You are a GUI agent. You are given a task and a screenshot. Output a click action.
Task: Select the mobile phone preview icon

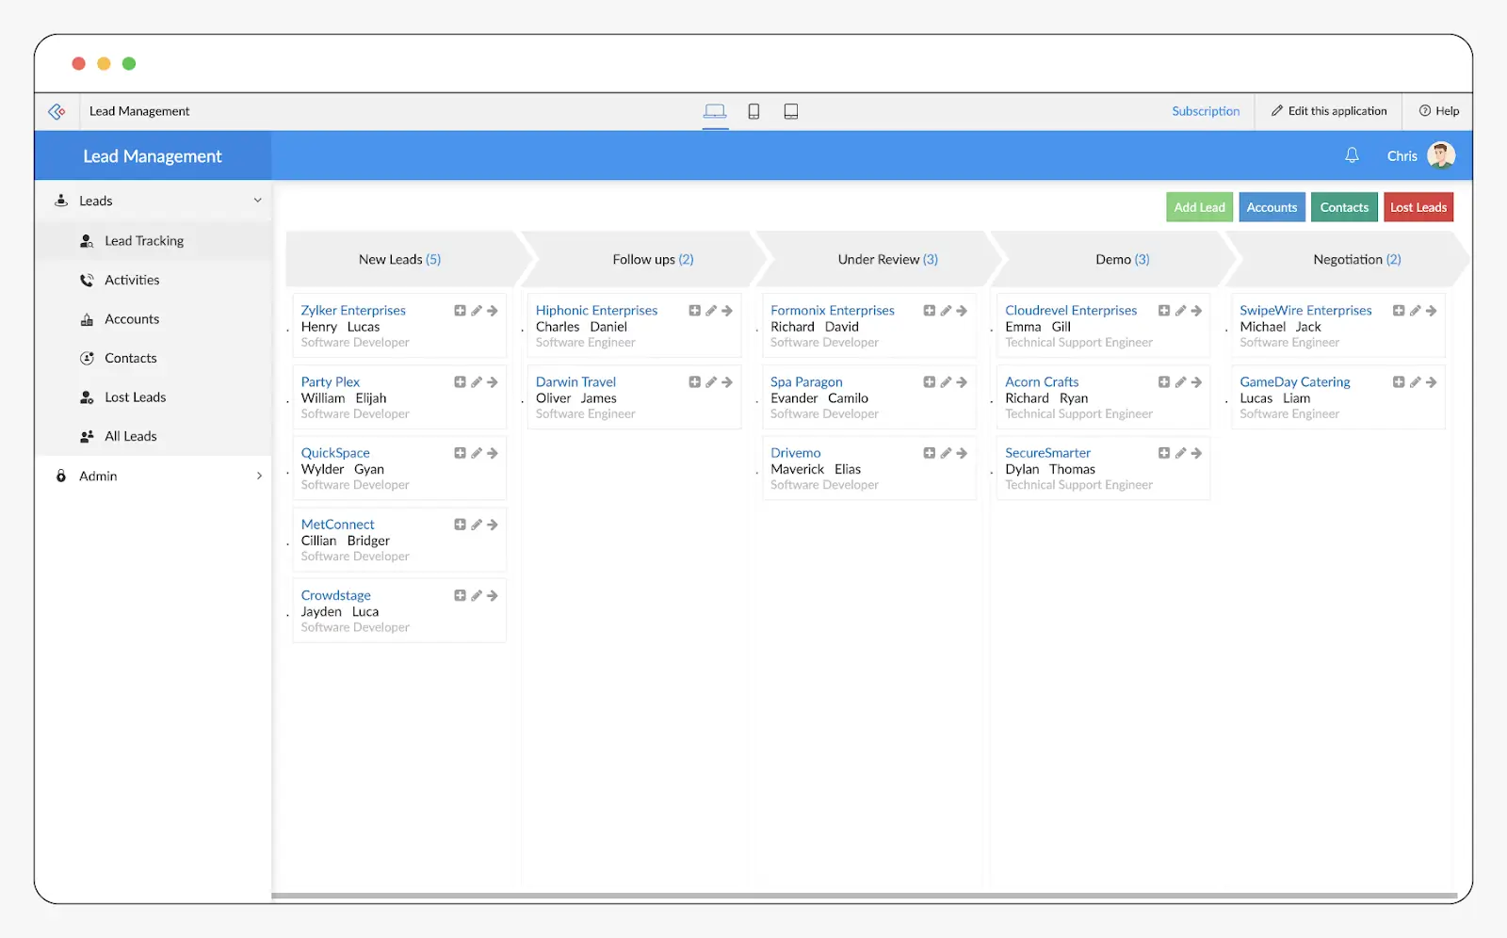pos(753,111)
